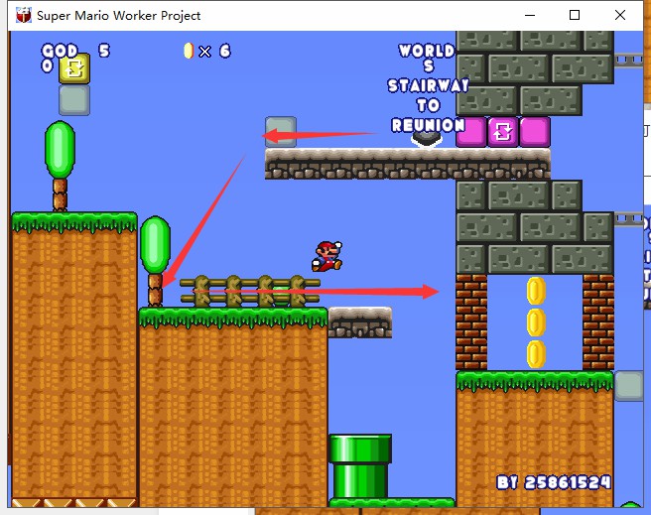Click the plain magenta block right of the arrow switch
Viewport: 651px width, 515px height.
click(535, 132)
